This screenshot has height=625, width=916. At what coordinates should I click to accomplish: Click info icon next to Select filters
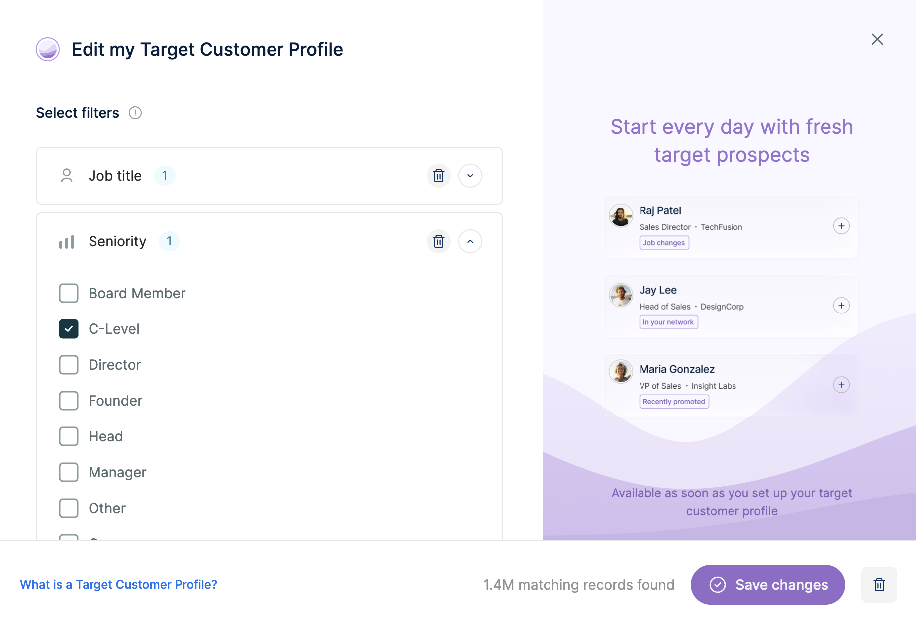click(135, 113)
